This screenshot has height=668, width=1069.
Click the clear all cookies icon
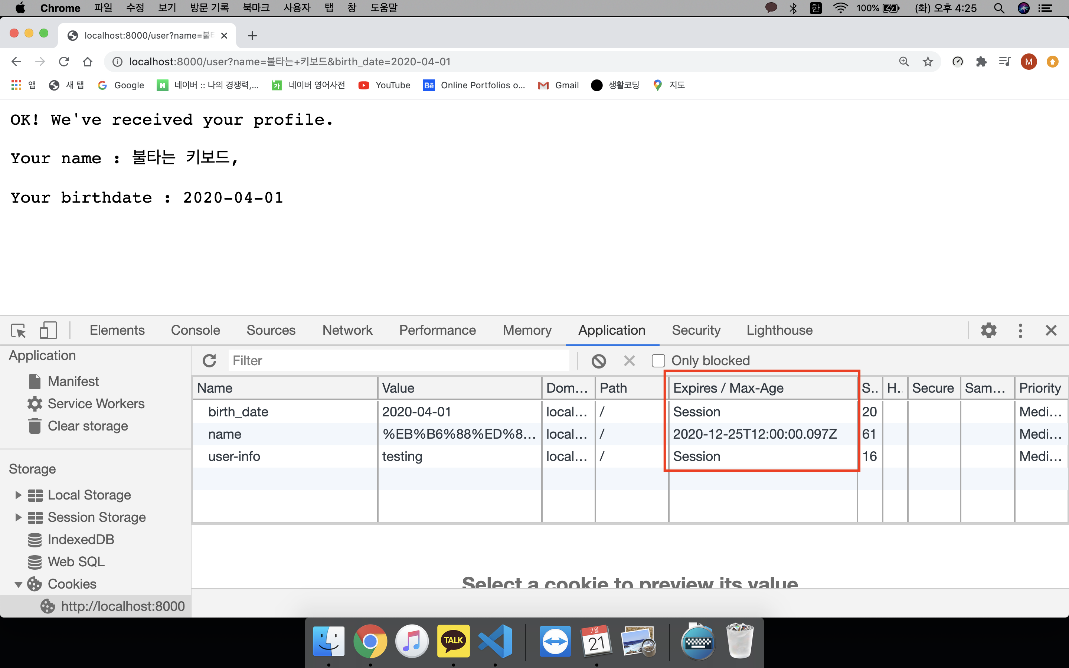point(599,360)
